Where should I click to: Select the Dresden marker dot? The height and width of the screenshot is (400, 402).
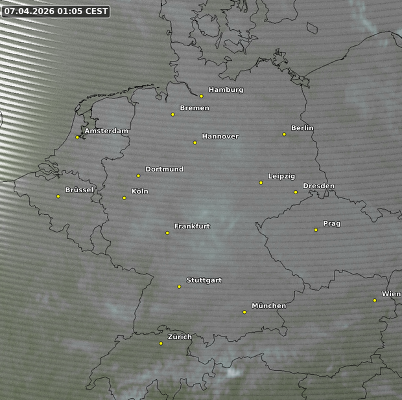(296, 192)
